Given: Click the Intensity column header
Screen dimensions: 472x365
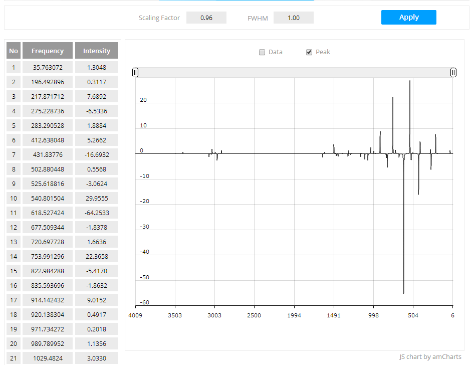Looking at the screenshot, I should (97, 51).
